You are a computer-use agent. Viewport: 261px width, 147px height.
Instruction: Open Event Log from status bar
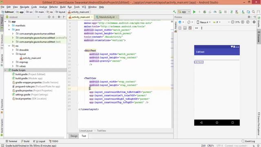[248, 141]
